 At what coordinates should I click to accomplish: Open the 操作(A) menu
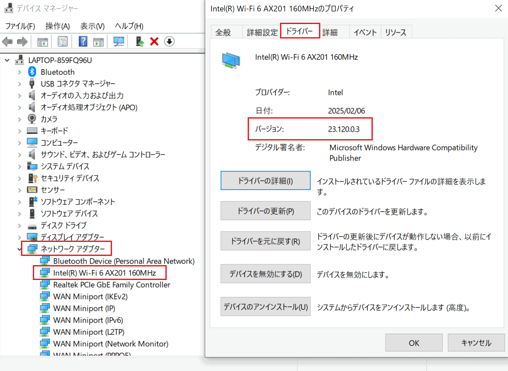click(x=58, y=26)
